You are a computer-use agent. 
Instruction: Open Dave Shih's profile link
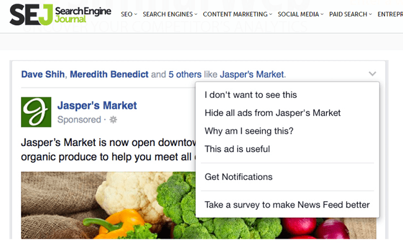pyautogui.click(x=43, y=74)
